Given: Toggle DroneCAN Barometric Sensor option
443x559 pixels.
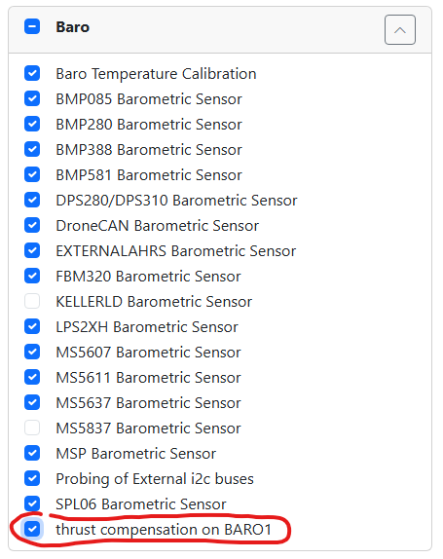Looking at the screenshot, I should tap(32, 225).
